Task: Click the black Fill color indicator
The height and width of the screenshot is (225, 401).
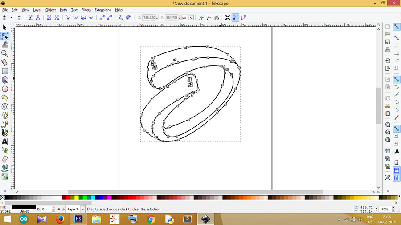Action: pyautogui.click(x=24, y=207)
